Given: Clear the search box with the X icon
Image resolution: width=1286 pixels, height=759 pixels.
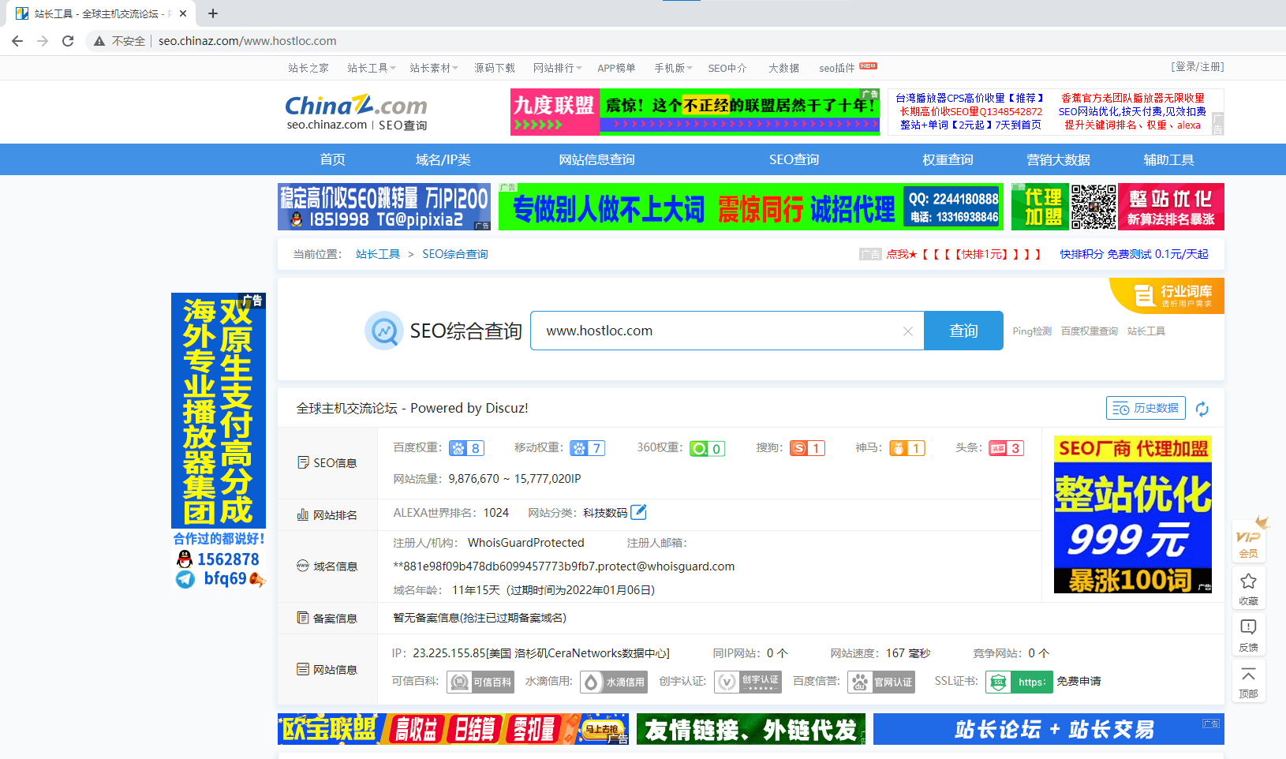Looking at the screenshot, I should click(907, 331).
